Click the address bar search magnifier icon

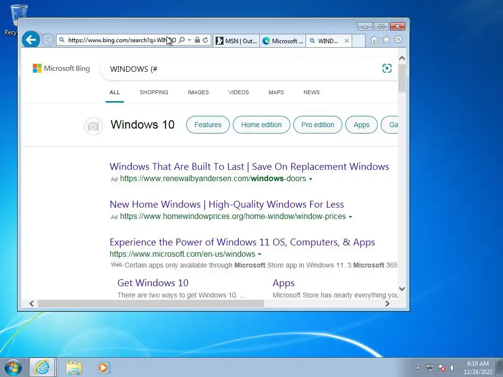tap(182, 40)
